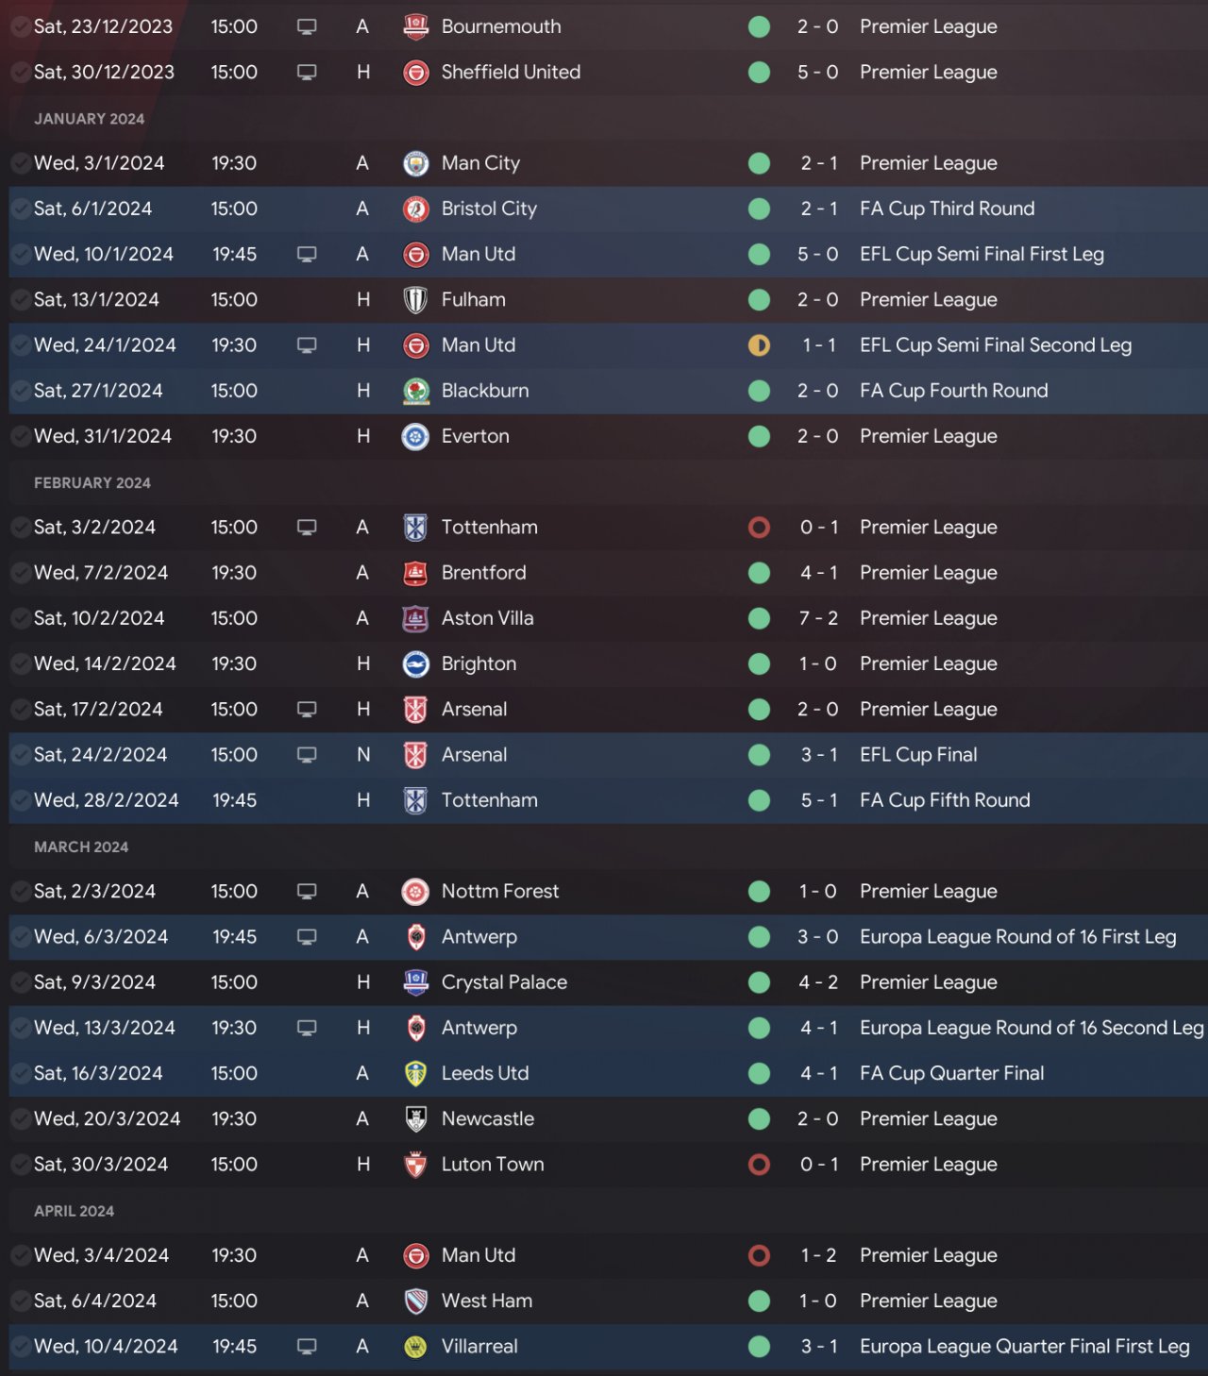Click the red loss indicator for Luton Town
Image resolution: width=1208 pixels, height=1376 pixels.
click(759, 1165)
